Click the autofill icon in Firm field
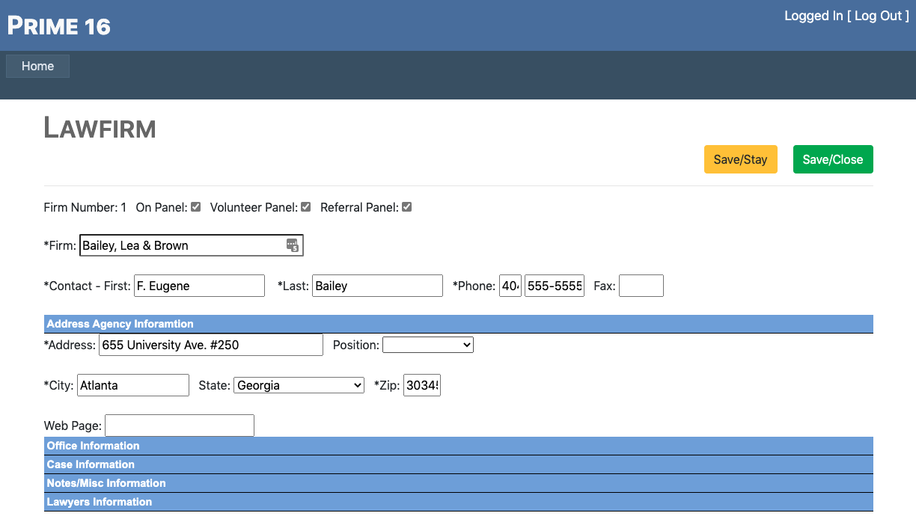This screenshot has height=516, width=916. point(293,245)
